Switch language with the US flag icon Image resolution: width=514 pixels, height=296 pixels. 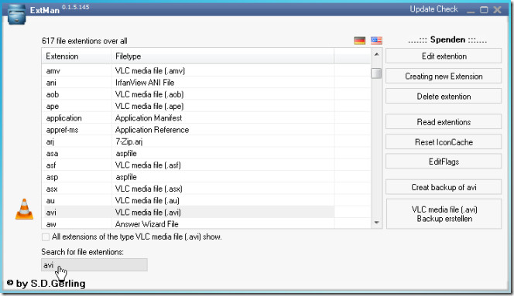[x=376, y=41]
